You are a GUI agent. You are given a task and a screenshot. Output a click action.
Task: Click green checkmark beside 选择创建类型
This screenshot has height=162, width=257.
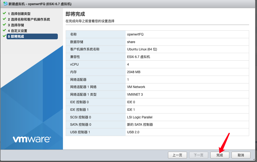click(4, 13)
